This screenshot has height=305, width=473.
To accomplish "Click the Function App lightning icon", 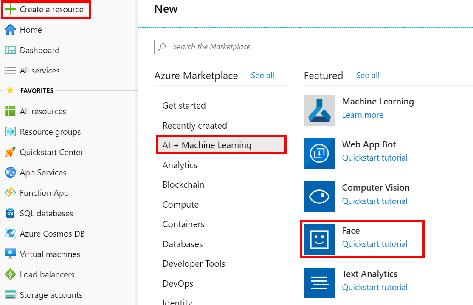I will [x=10, y=193].
